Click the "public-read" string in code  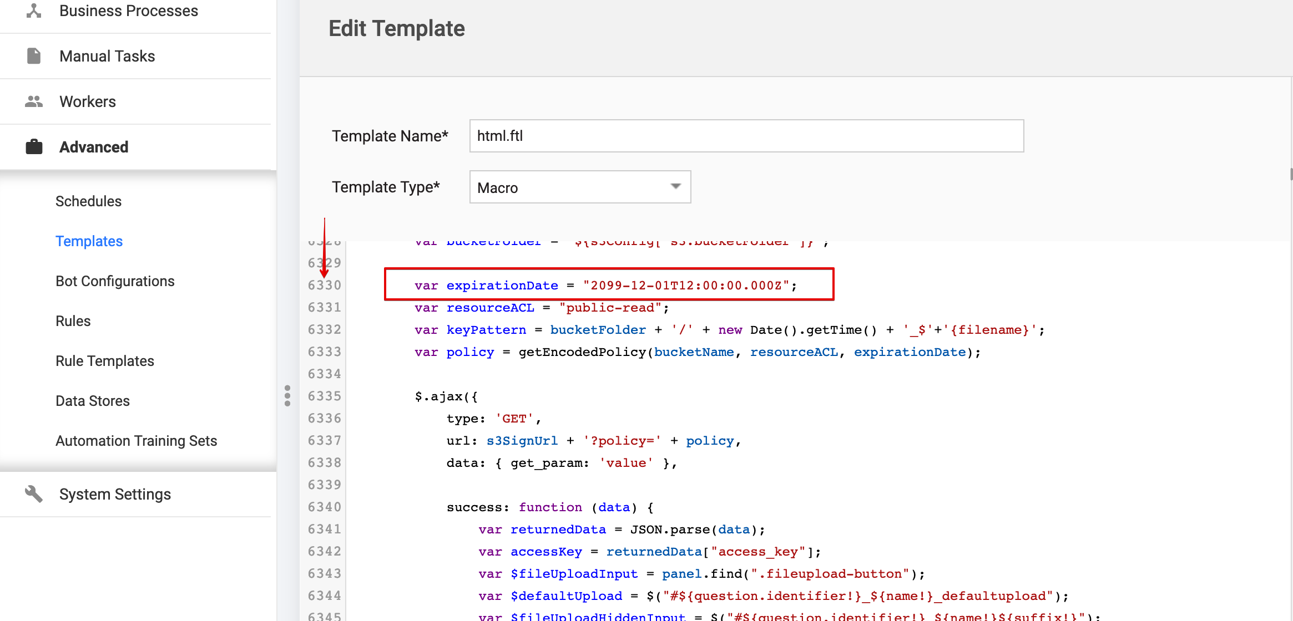pyautogui.click(x=610, y=307)
